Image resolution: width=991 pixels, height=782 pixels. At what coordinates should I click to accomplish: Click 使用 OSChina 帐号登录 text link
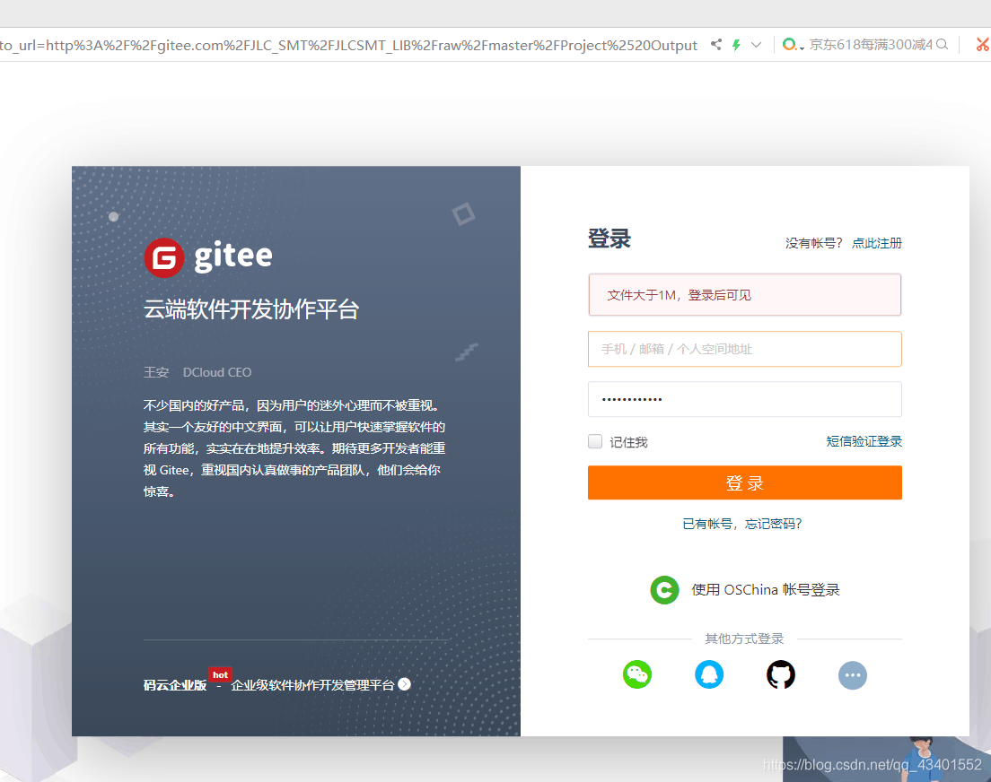(766, 590)
